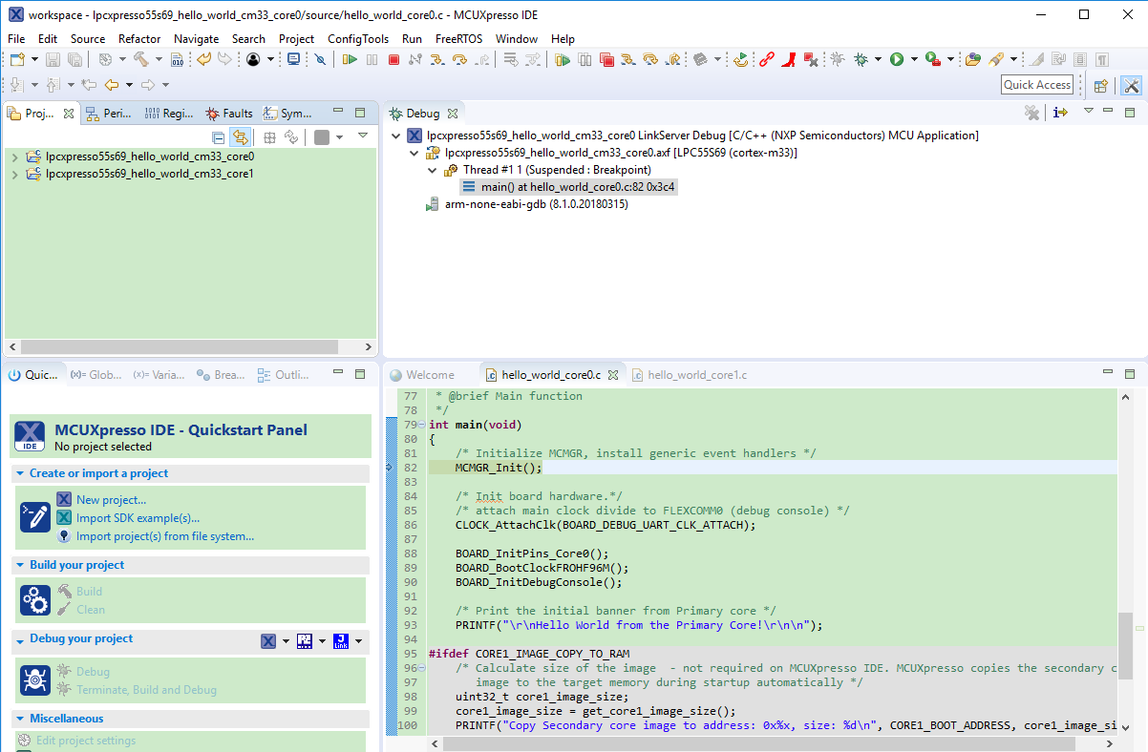Screen dimensions: 1148x752
Task: Minimize the Project Explorer panel
Action: pyautogui.click(x=339, y=112)
